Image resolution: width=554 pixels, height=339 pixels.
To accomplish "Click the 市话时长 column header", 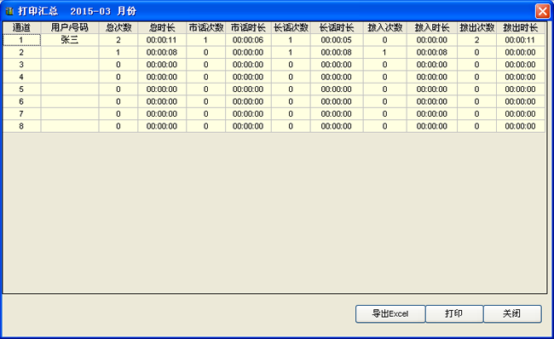I will point(248,27).
